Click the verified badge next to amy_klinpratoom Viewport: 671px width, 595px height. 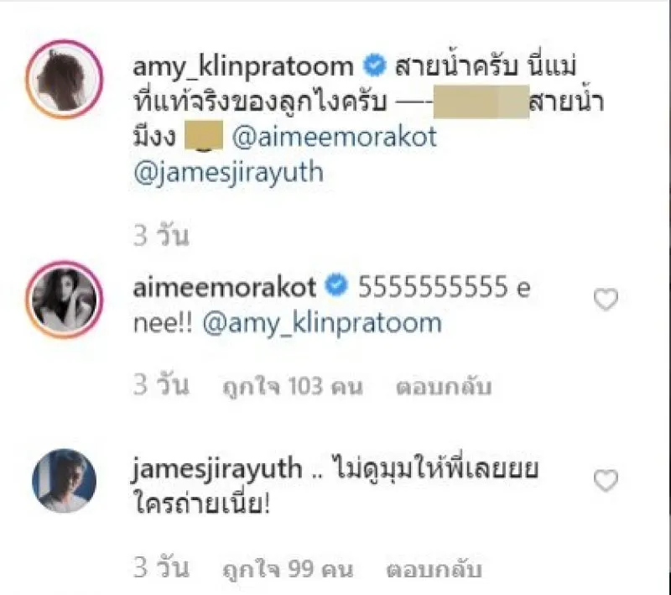[375, 65]
